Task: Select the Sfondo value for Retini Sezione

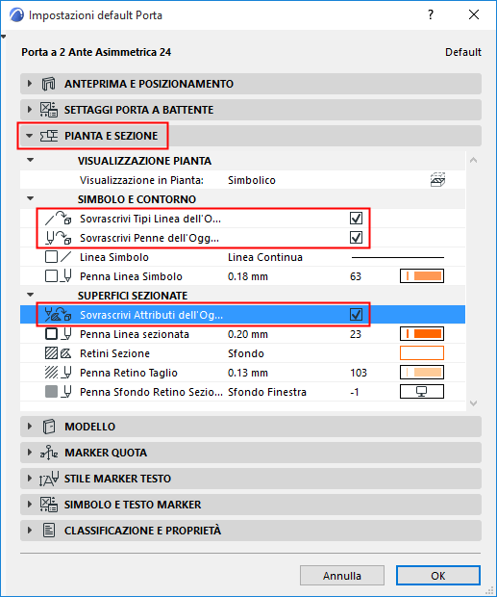Action: 246,353
